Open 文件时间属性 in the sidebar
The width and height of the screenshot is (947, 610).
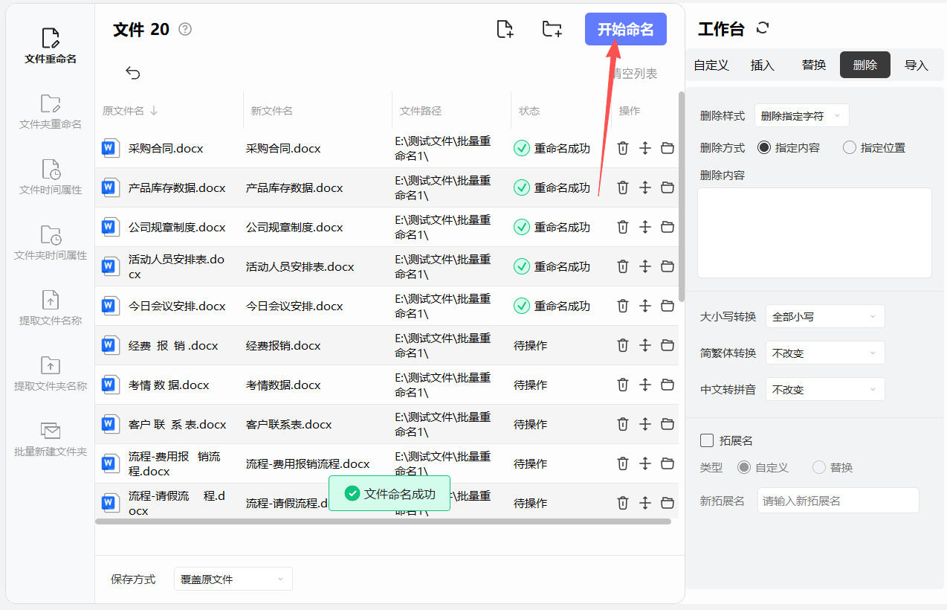(x=51, y=177)
